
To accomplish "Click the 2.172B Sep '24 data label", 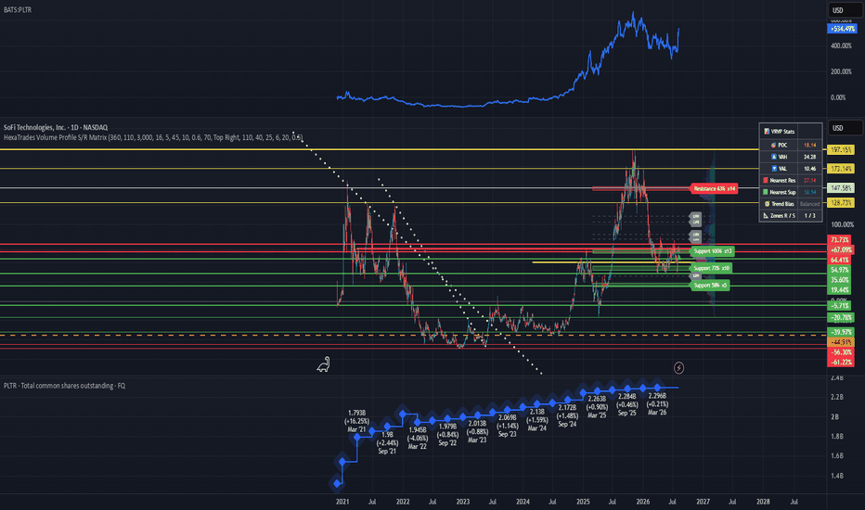I will click(567, 415).
